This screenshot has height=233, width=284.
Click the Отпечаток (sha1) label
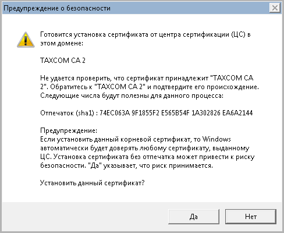pos(67,113)
